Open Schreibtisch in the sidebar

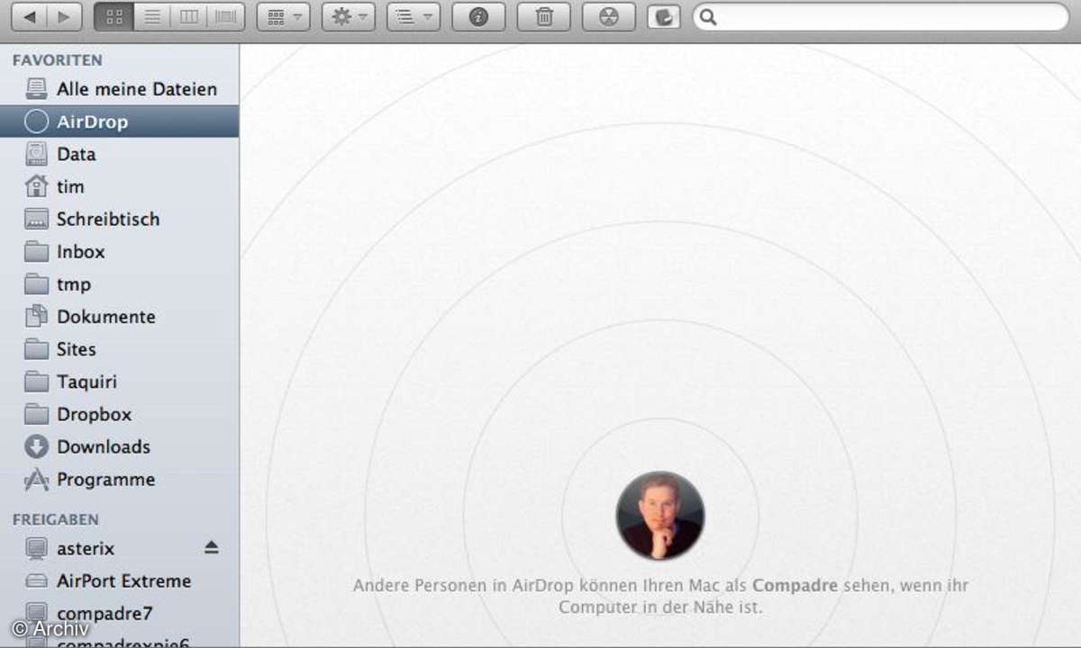119,219
